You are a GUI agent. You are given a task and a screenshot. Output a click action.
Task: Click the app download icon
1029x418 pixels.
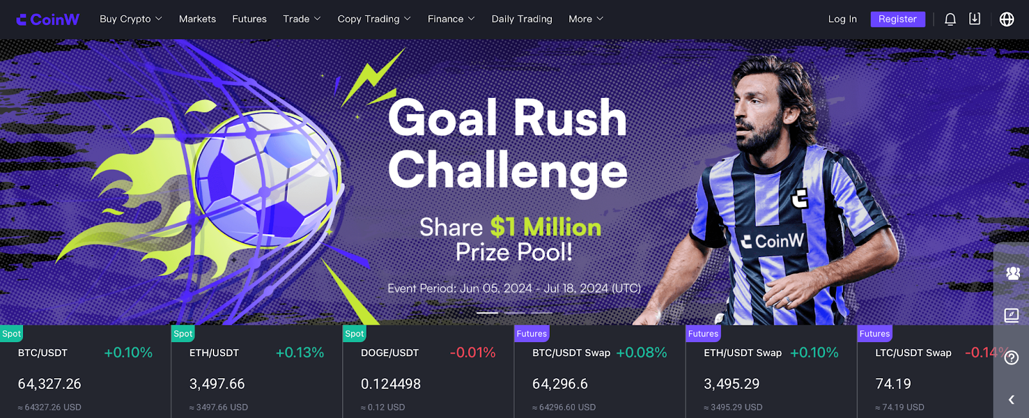tap(975, 19)
